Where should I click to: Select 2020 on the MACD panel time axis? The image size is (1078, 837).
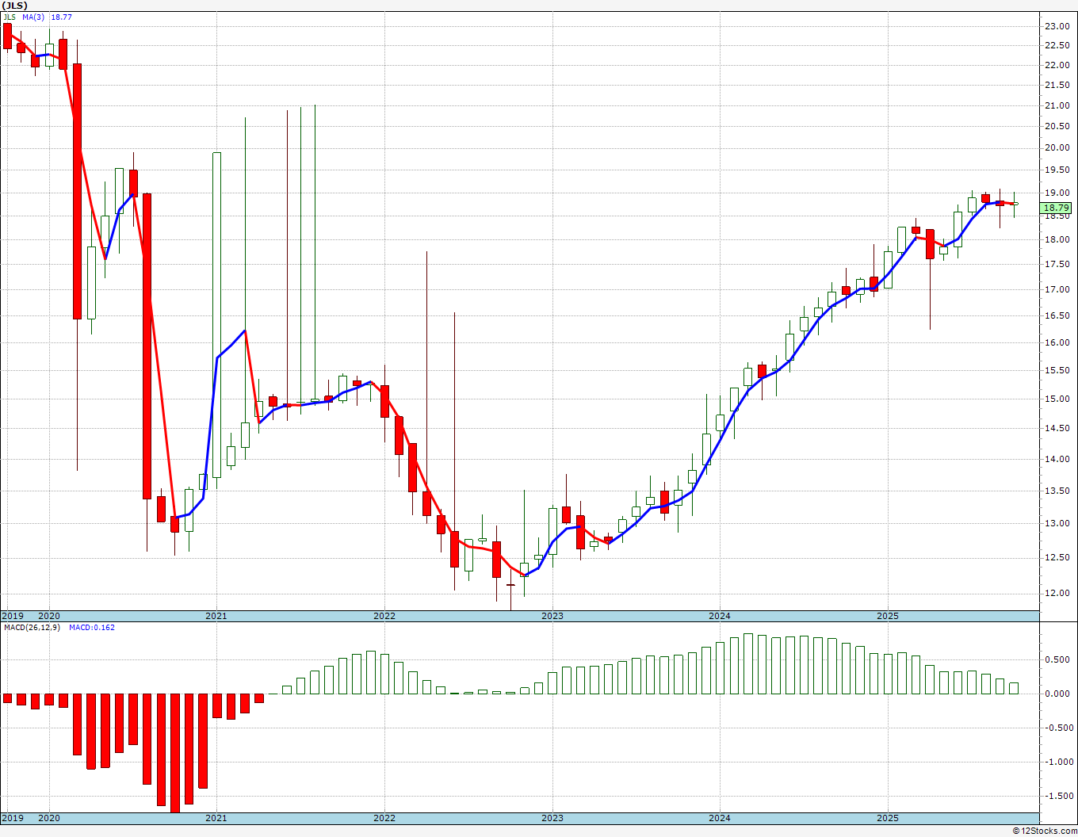click(49, 818)
